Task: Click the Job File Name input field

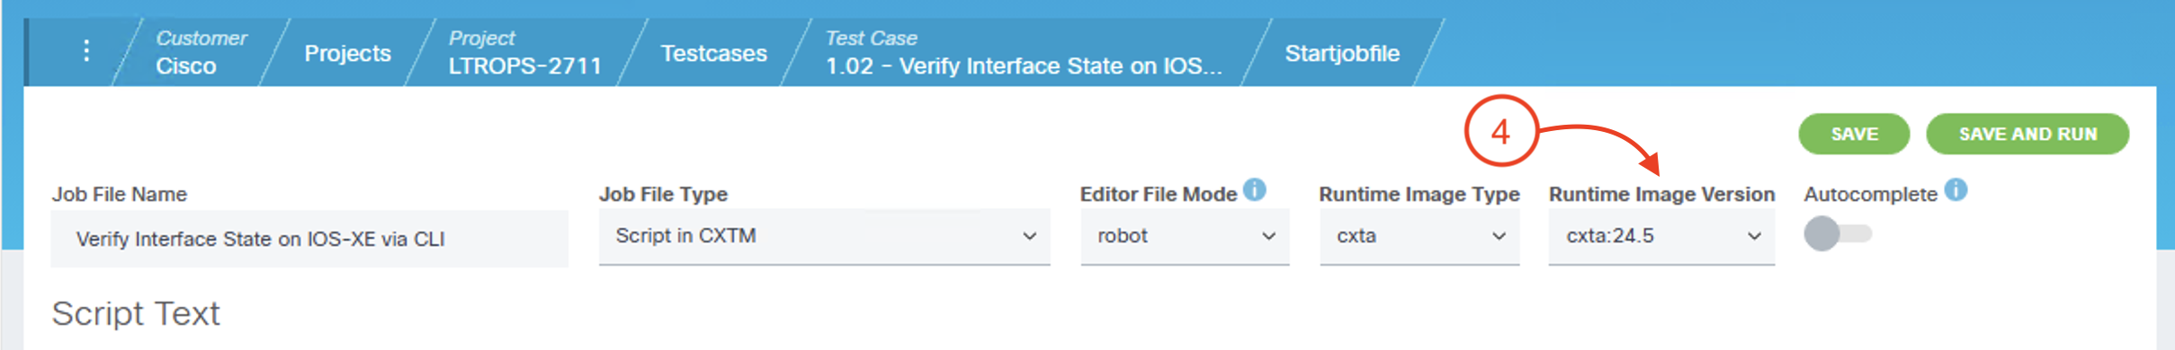Action: coord(309,239)
